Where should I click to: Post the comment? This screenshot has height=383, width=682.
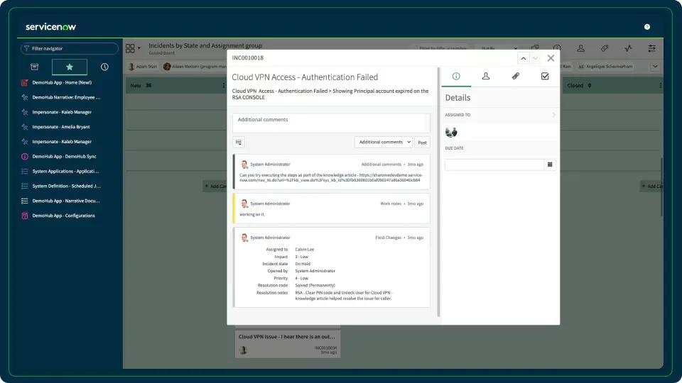click(x=422, y=143)
